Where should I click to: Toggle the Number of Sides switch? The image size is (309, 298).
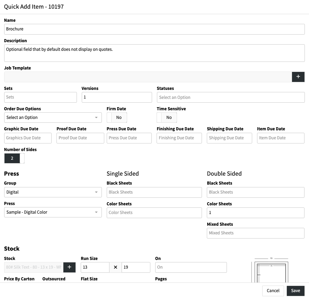point(15,158)
